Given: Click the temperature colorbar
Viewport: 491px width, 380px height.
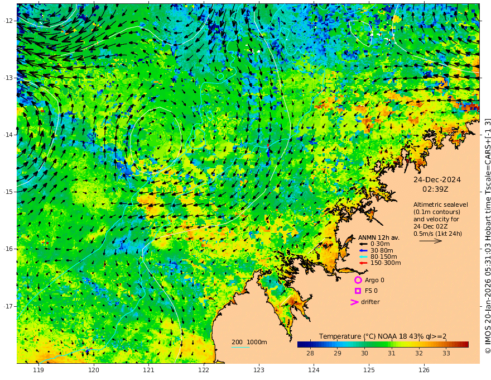Looking at the screenshot, I should click(x=383, y=344).
